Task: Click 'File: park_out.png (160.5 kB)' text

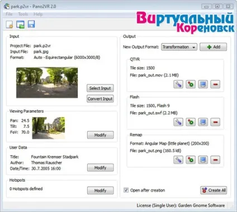Action: pyautogui.click(x=155, y=151)
